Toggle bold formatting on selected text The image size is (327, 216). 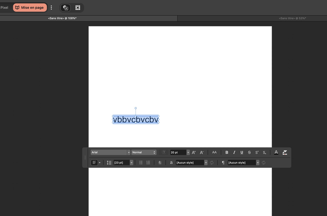coord(227,152)
